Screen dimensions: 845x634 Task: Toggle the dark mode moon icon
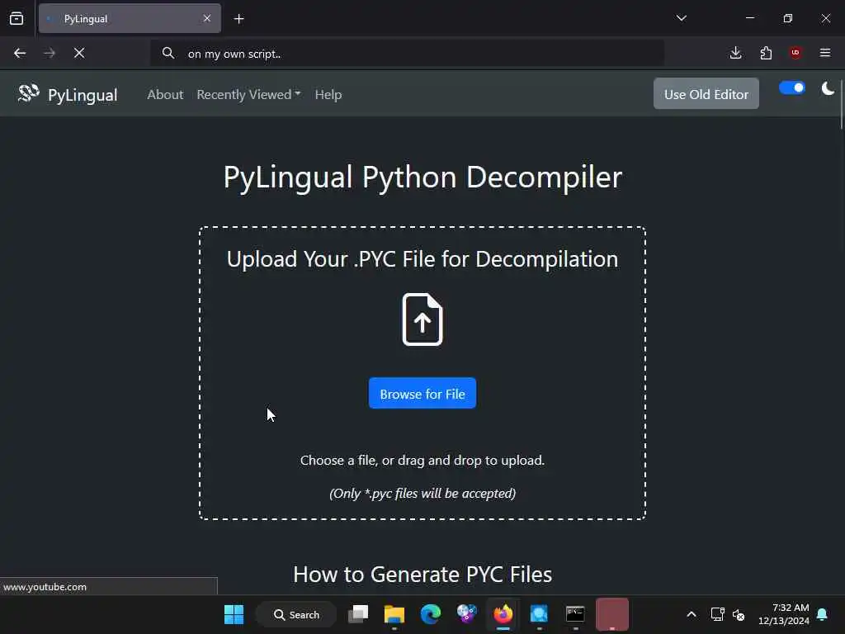click(x=828, y=88)
